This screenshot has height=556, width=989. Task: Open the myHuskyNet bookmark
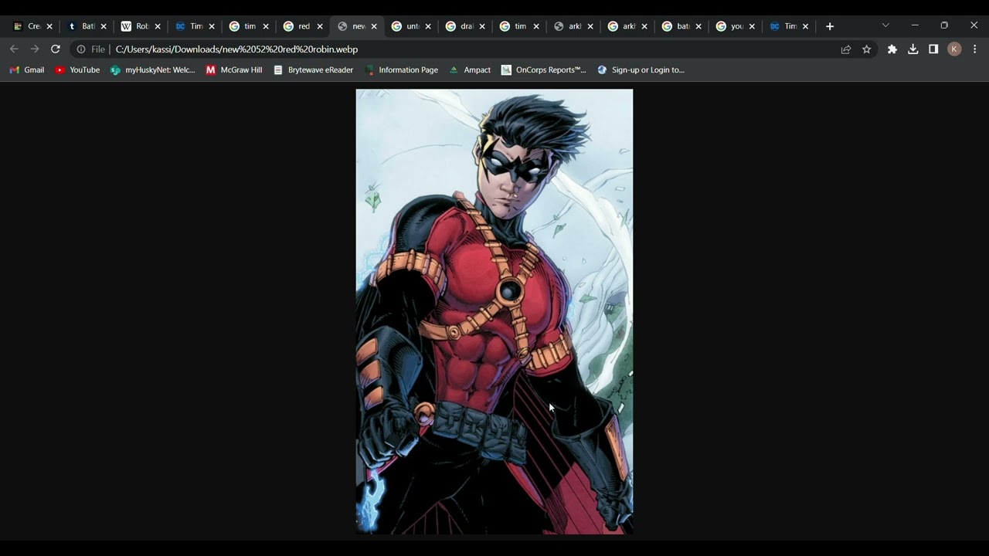[x=153, y=69]
